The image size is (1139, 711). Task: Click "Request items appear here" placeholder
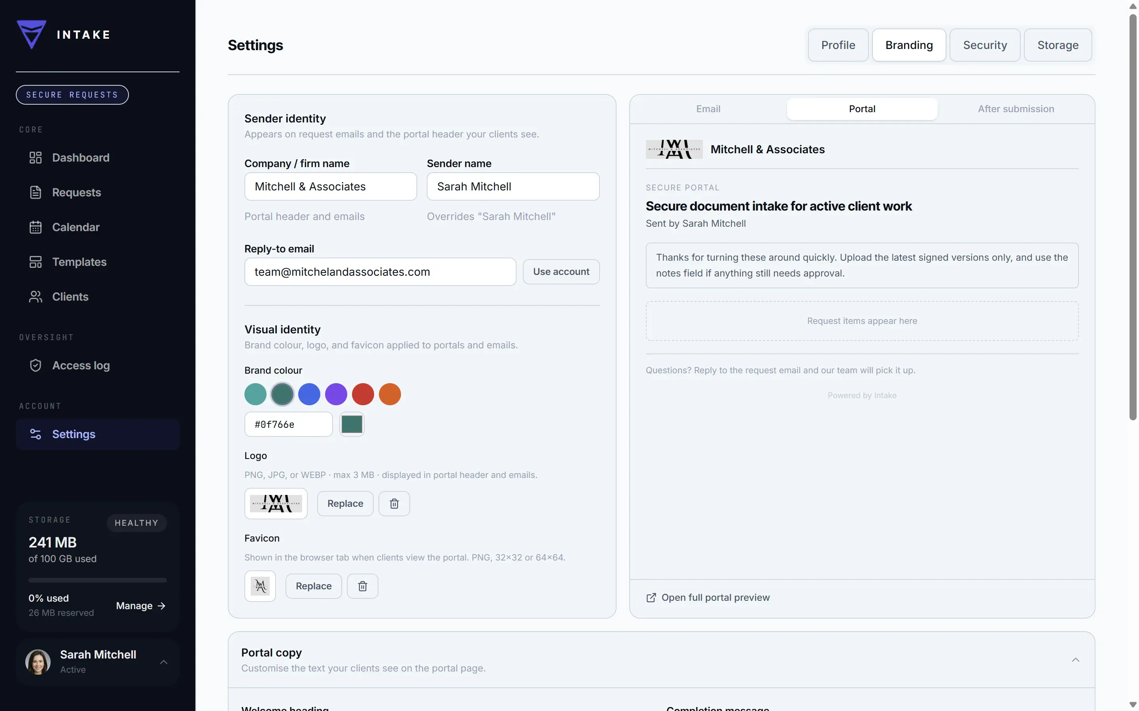click(862, 321)
